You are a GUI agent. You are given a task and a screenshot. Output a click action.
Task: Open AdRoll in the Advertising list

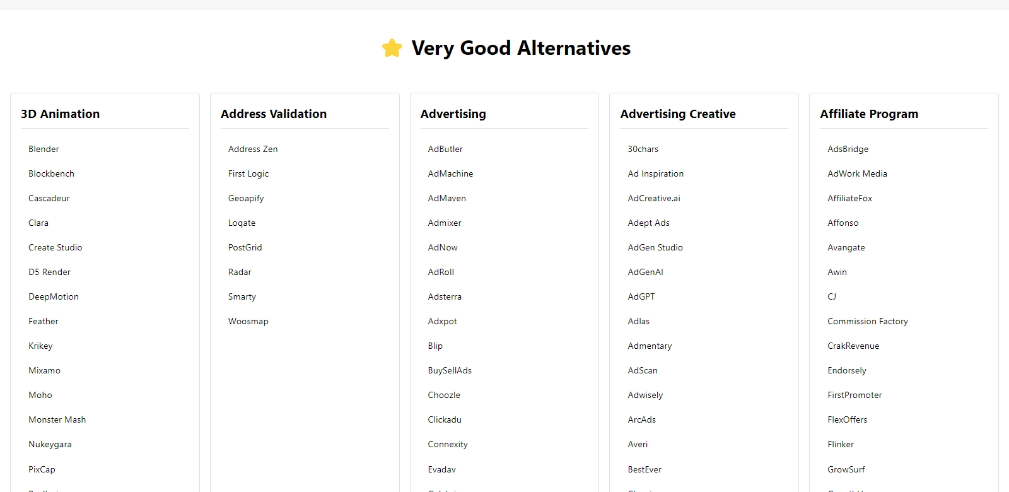441,272
